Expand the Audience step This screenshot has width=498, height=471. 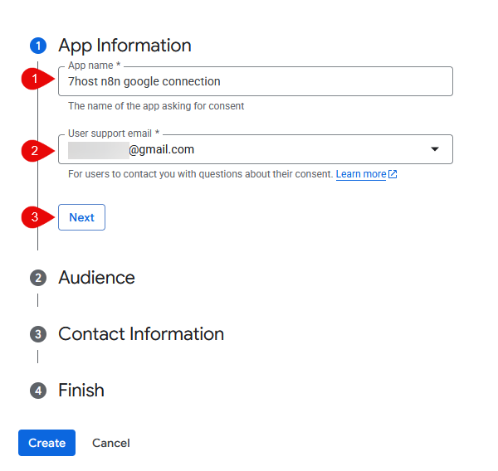[96, 278]
